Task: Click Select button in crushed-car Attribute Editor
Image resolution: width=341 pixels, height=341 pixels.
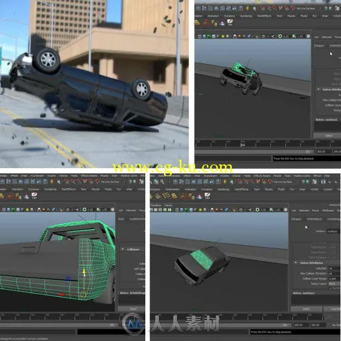Action: tap(329, 135)
